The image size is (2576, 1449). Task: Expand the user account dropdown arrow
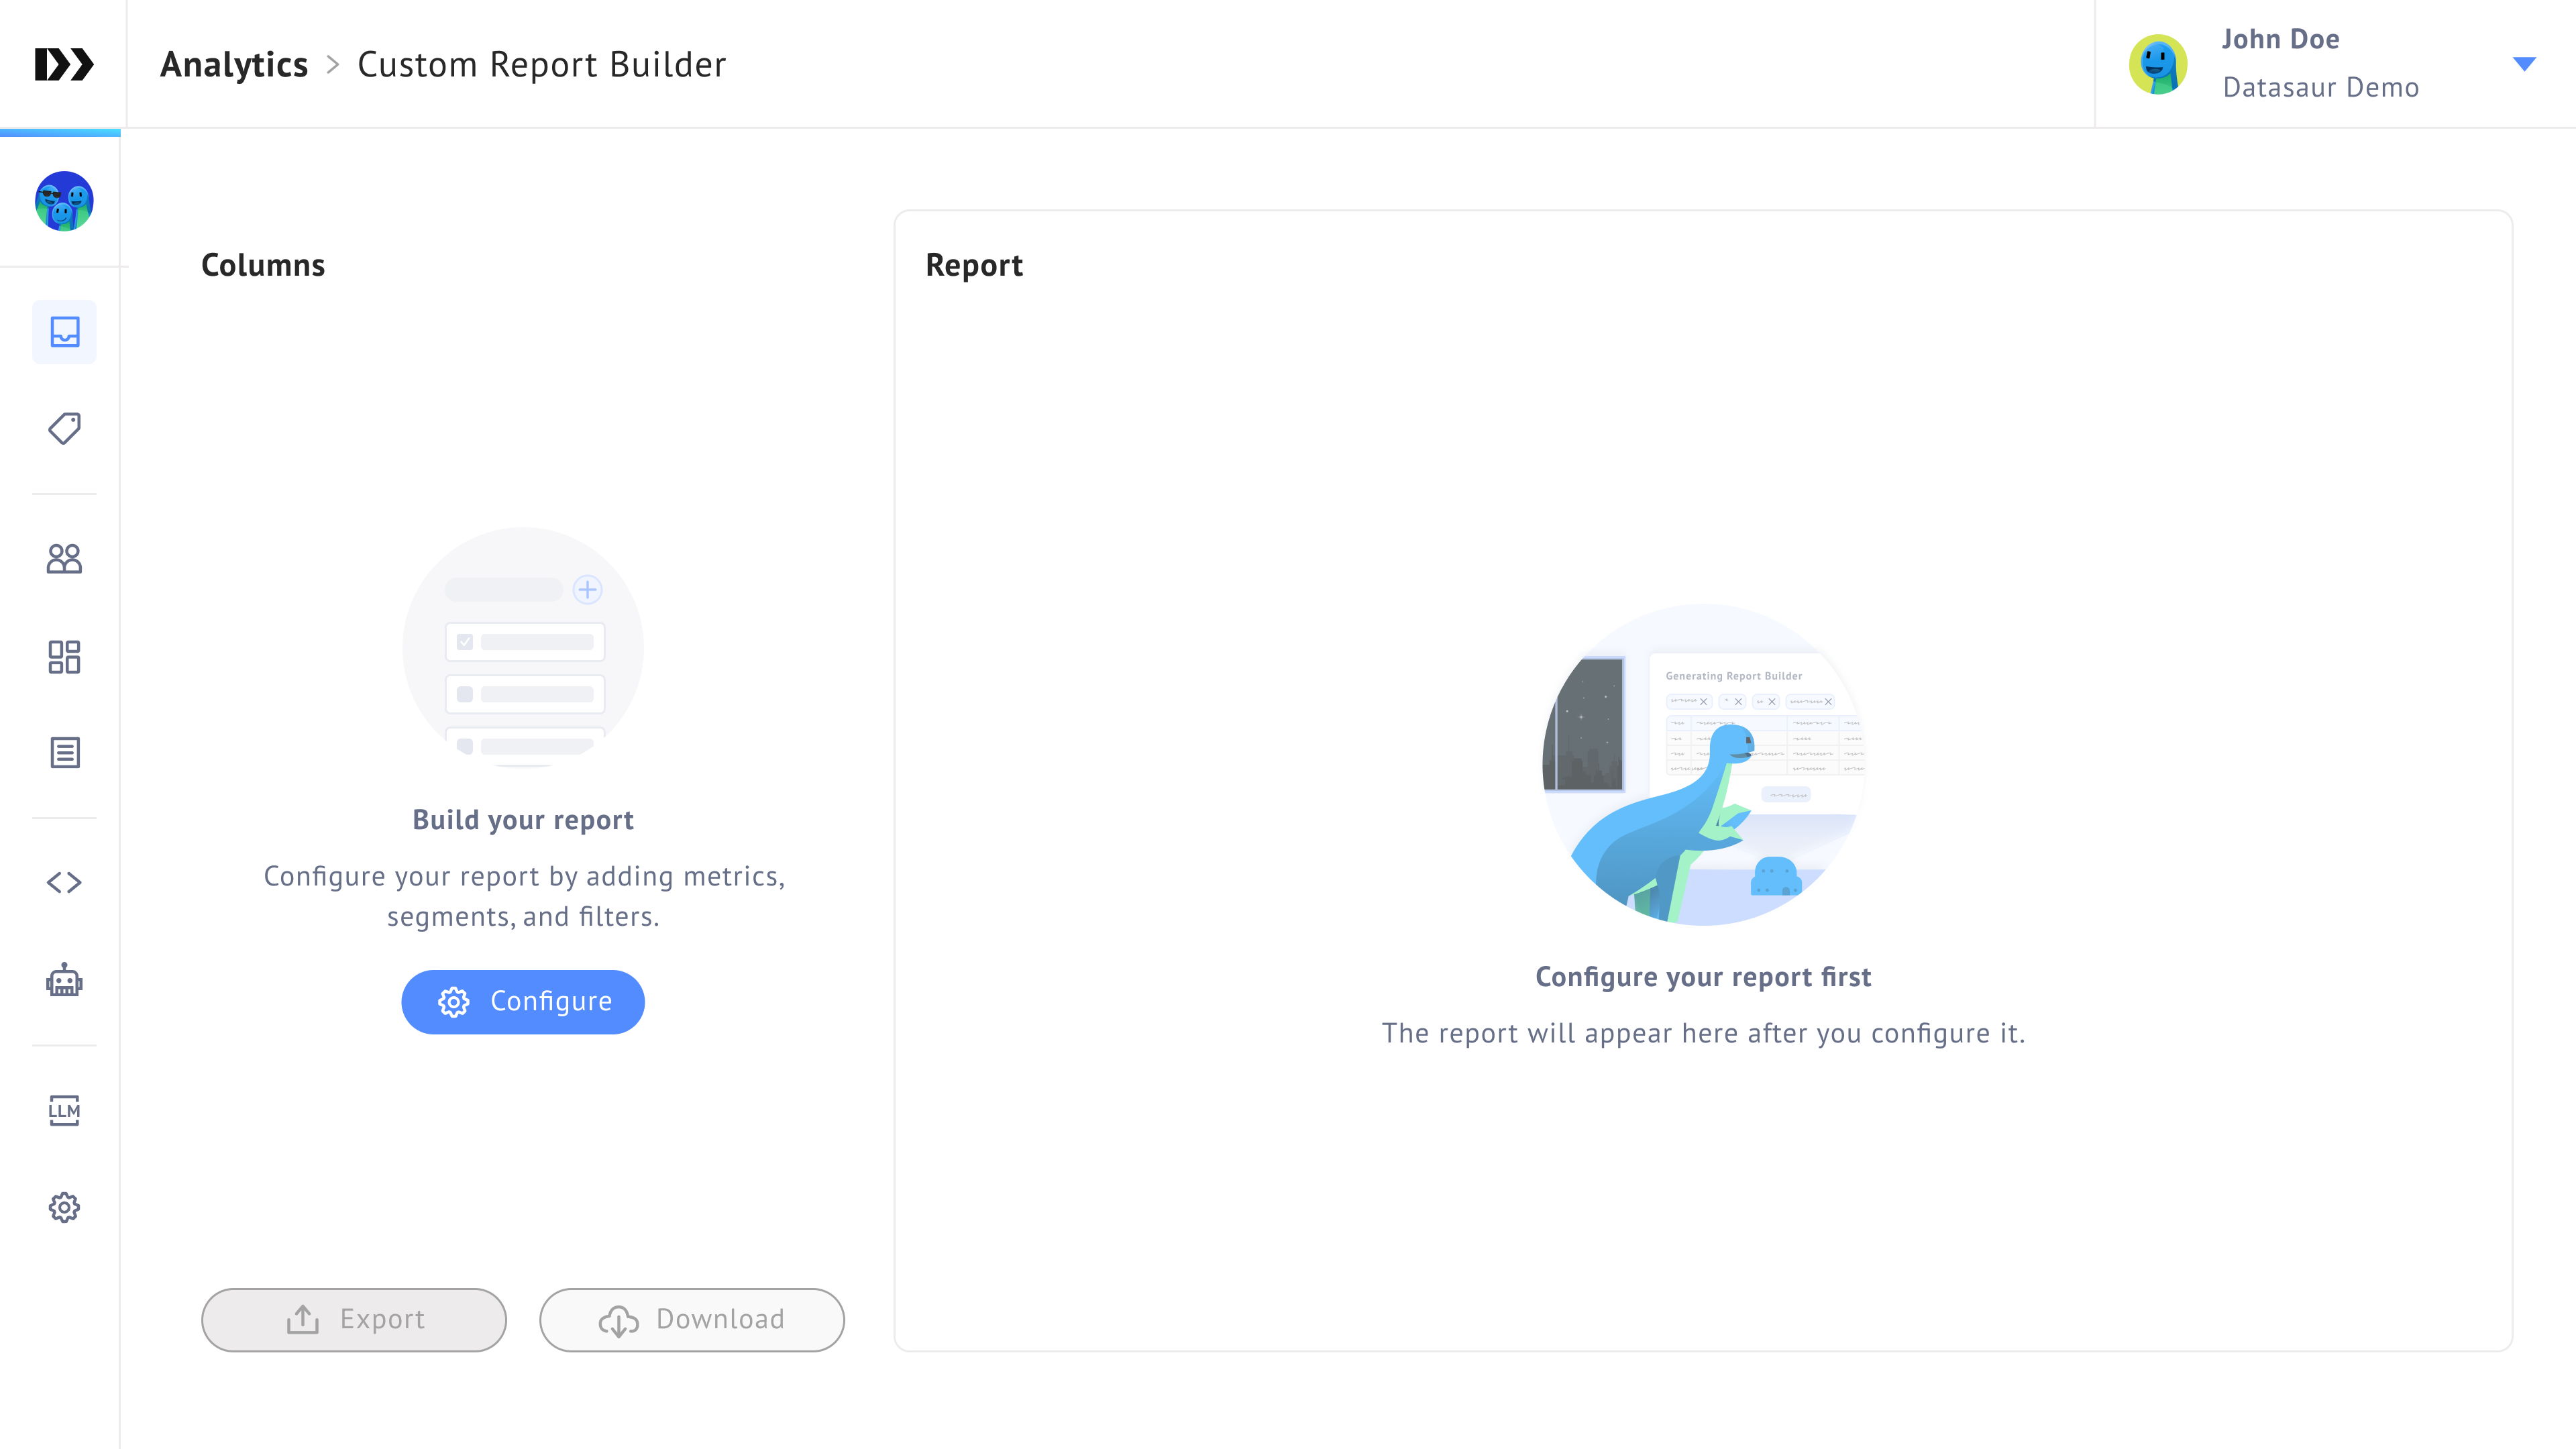[2524, 64]
